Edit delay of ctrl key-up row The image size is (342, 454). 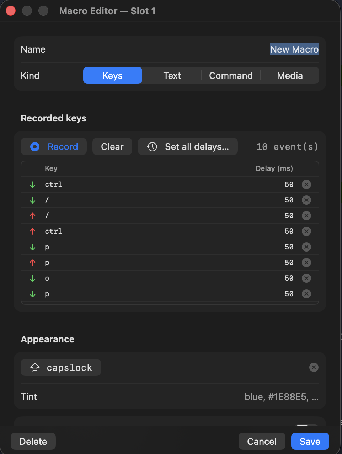[289, 231]
